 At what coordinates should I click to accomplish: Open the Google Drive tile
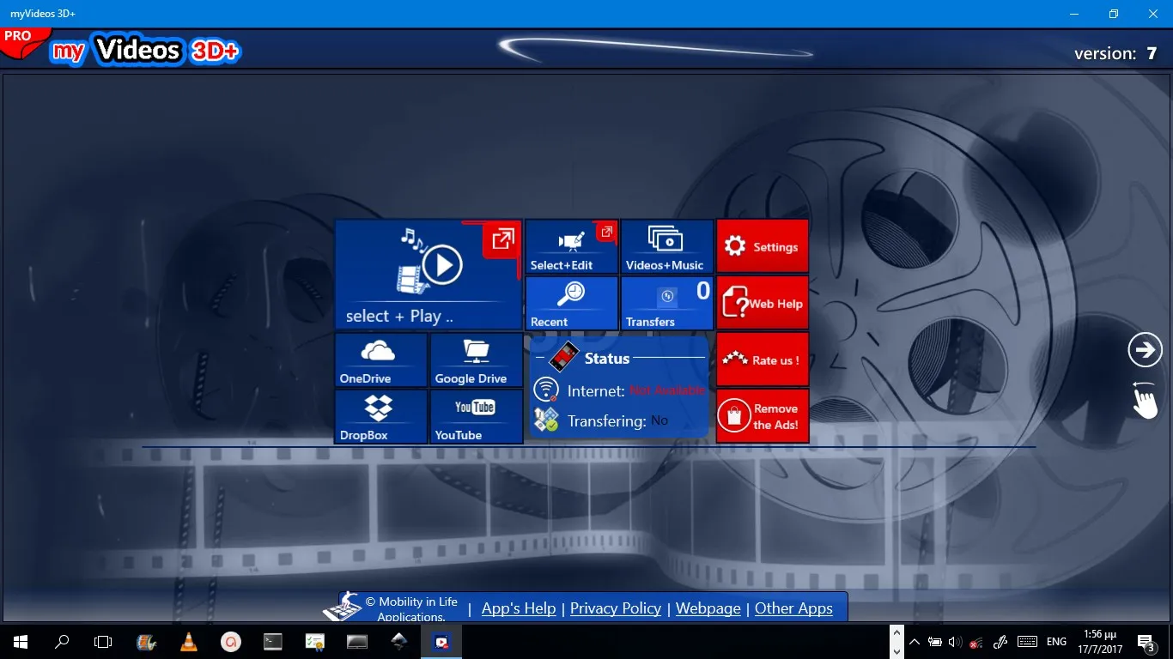(x=476, y=360)
